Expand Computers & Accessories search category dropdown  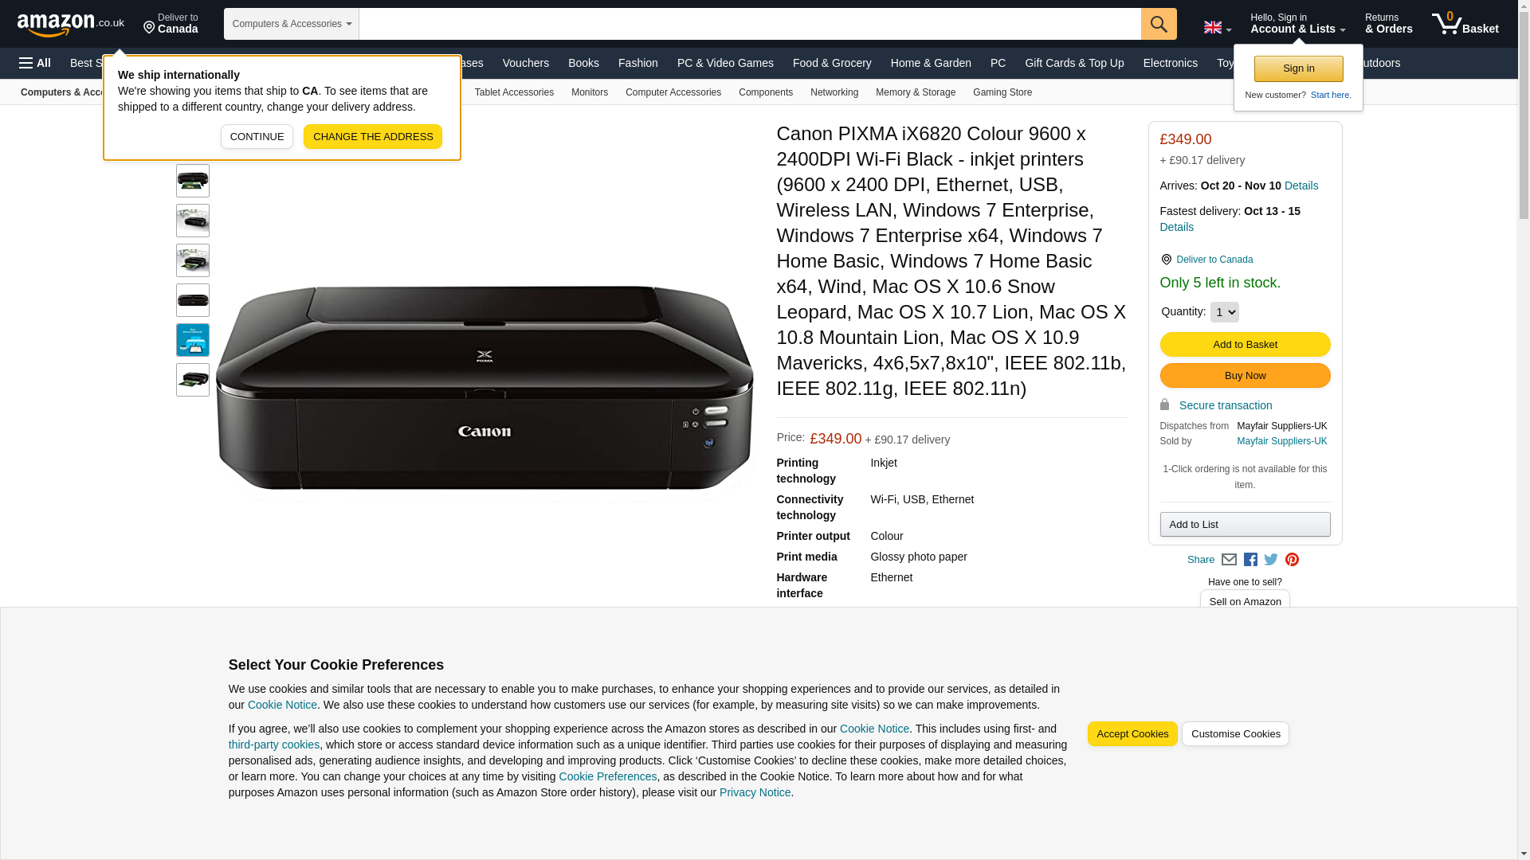[292, 24]
